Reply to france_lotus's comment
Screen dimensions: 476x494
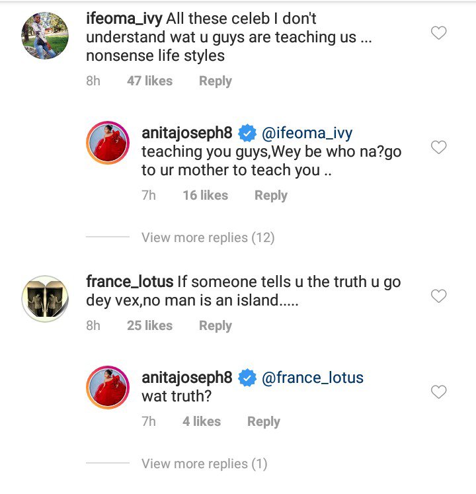tap(216, 326)
